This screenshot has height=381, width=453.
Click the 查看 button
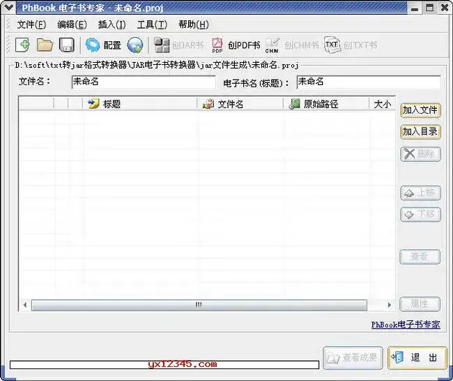[x=420, y=257]
